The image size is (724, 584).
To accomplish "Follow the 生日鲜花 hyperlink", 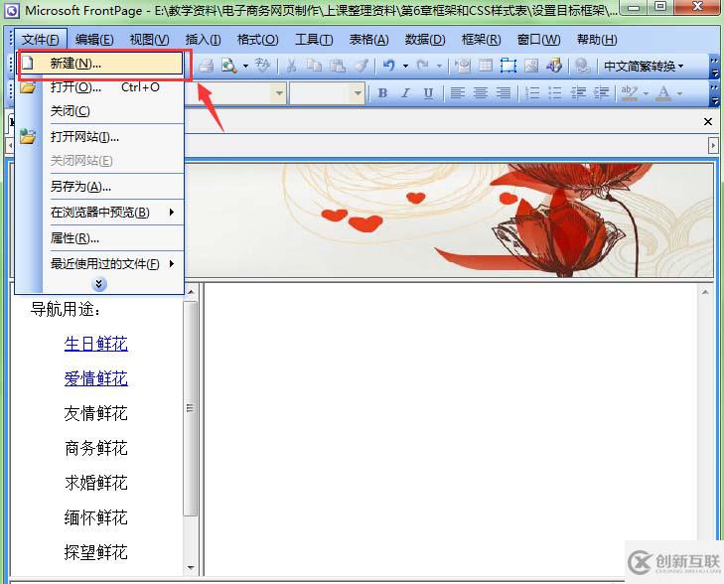I will click(96, 344).
